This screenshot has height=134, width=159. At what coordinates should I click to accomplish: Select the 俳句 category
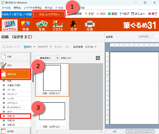[x=15, y=65]
